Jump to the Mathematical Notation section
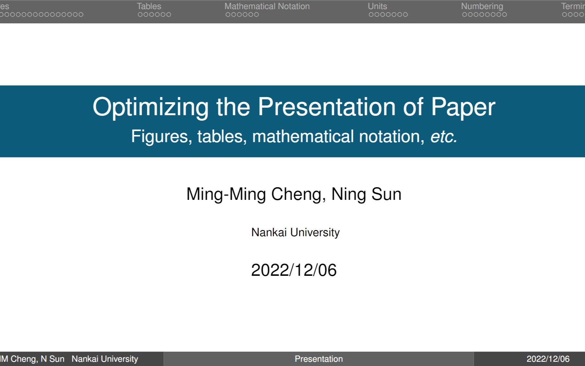 pos(267,6)
